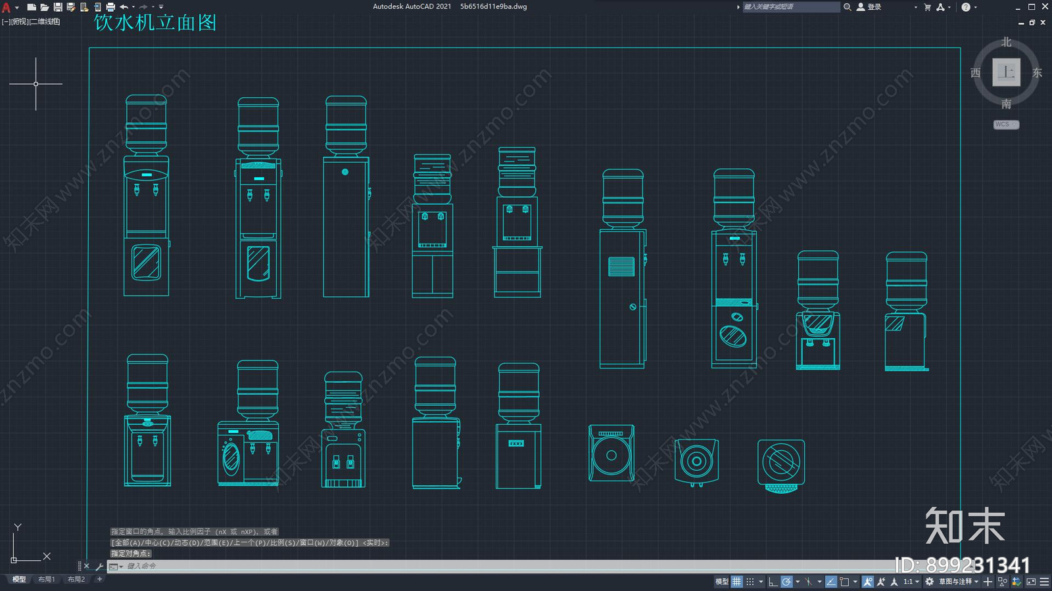Click workspace switching gear icon
1052x591 pixels.
(x=929, y=581)
